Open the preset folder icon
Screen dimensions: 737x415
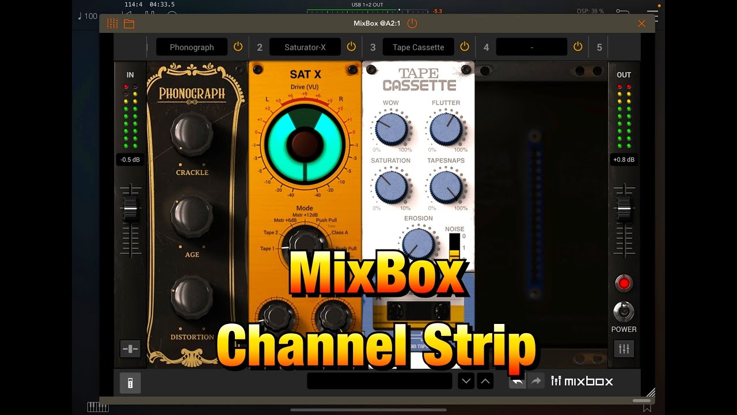129,24
